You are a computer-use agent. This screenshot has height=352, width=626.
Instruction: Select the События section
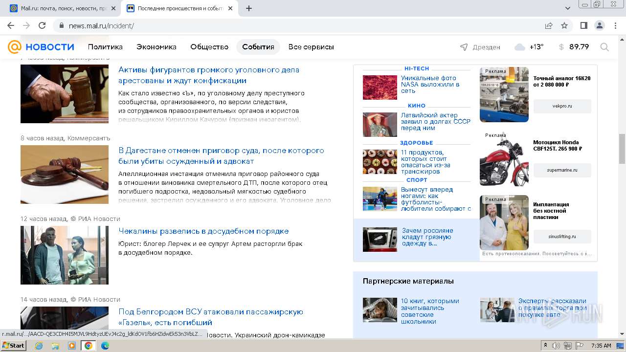(x=258, y=47)
